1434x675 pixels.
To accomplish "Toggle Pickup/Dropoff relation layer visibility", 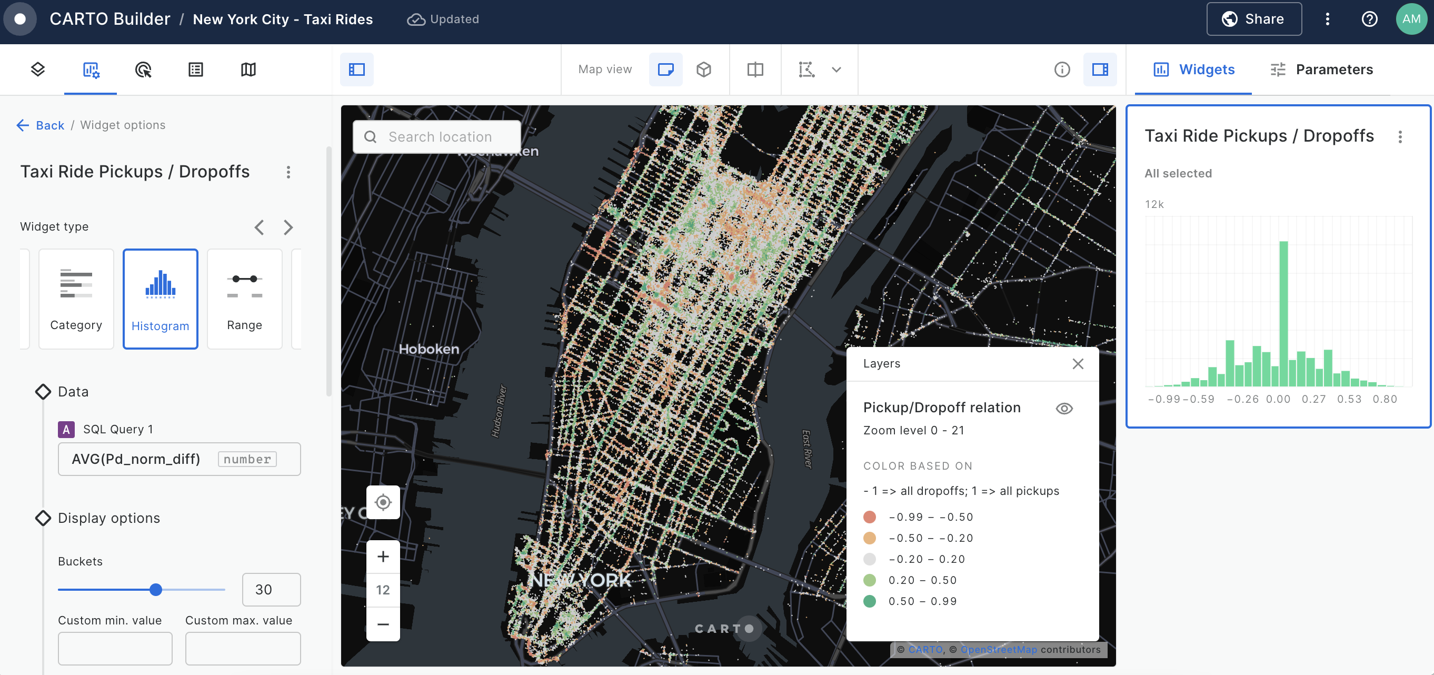I will click(1064, 408).
